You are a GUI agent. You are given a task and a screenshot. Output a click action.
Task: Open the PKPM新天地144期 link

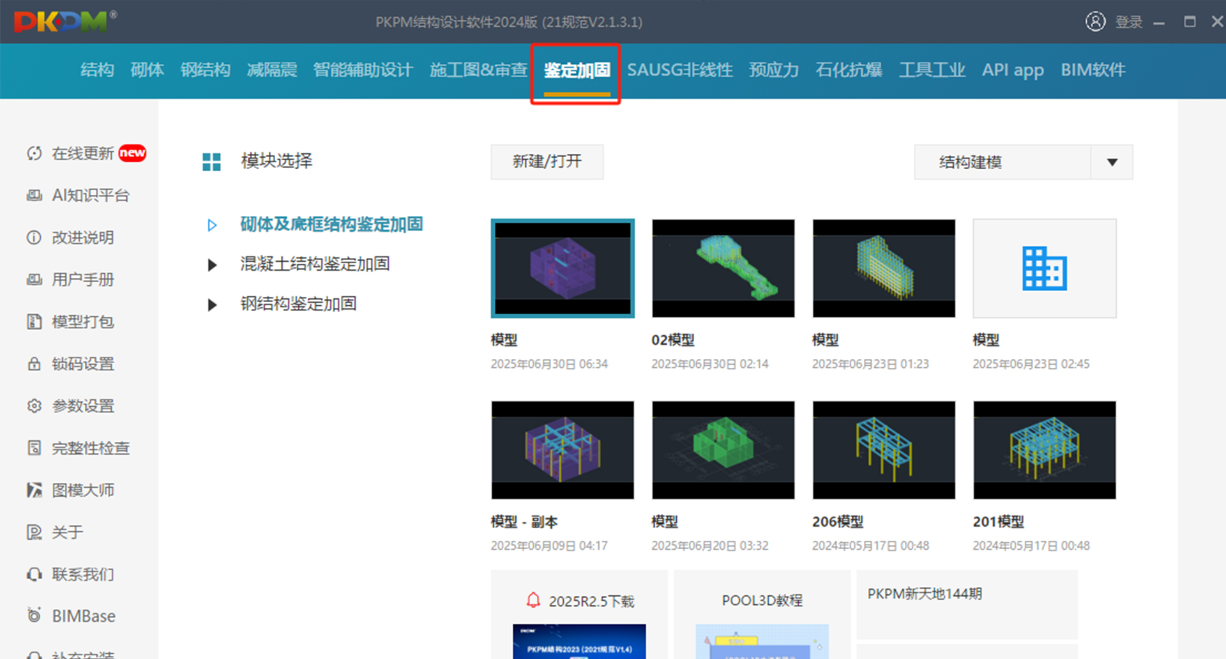click(x=925, y=594)
